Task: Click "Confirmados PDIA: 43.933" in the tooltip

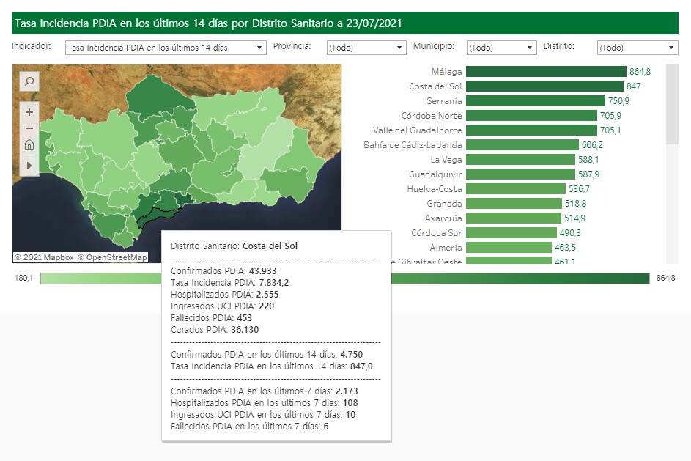Action: point(223,271)
